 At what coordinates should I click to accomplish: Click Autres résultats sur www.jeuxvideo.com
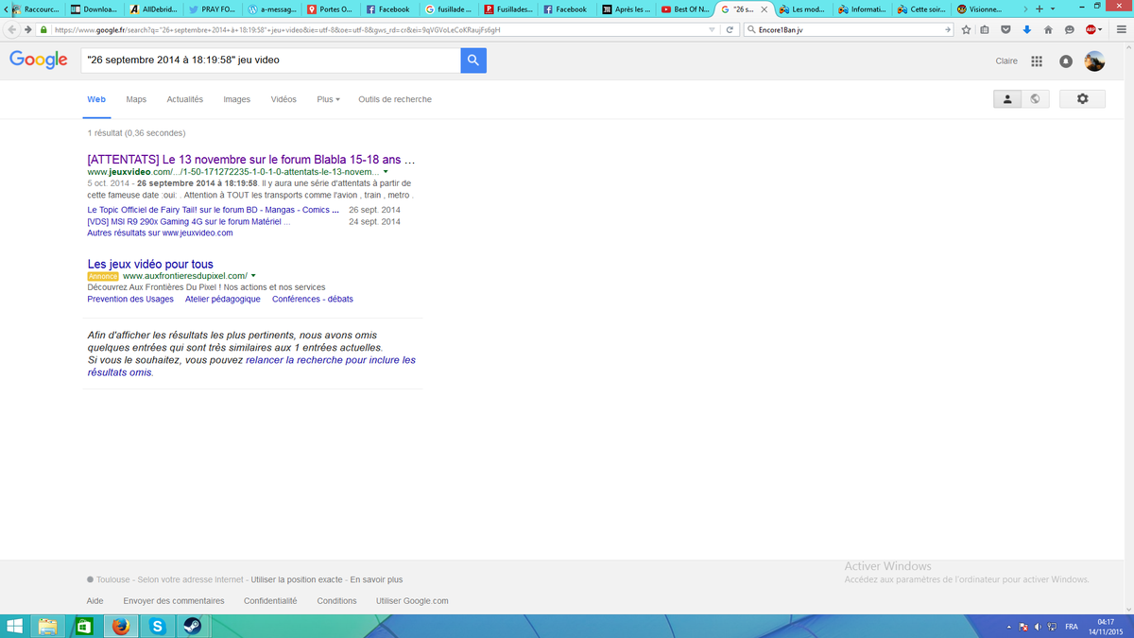[160, 233]
